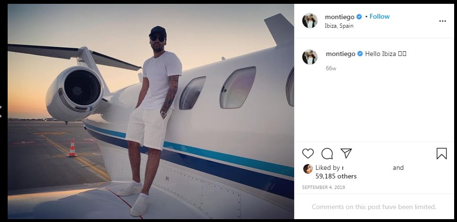Save the post with the bookmark icon
Image resolution: width=457 pixels, height=222 pixels.
[x=442, y=154]
